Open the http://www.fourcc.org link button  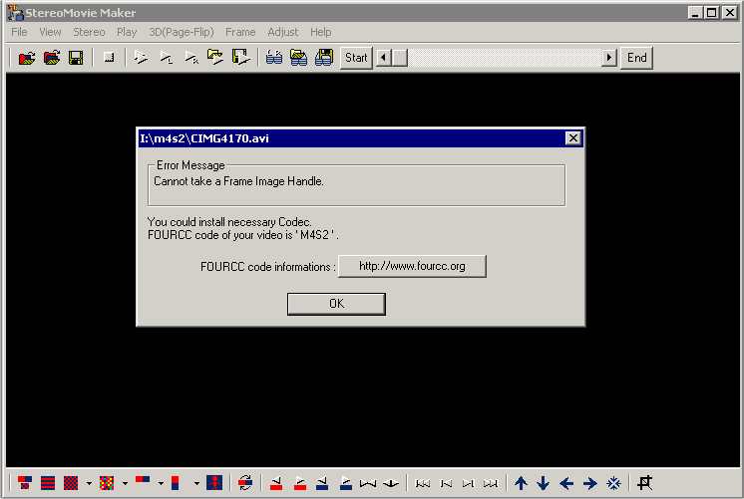(412, 266)
